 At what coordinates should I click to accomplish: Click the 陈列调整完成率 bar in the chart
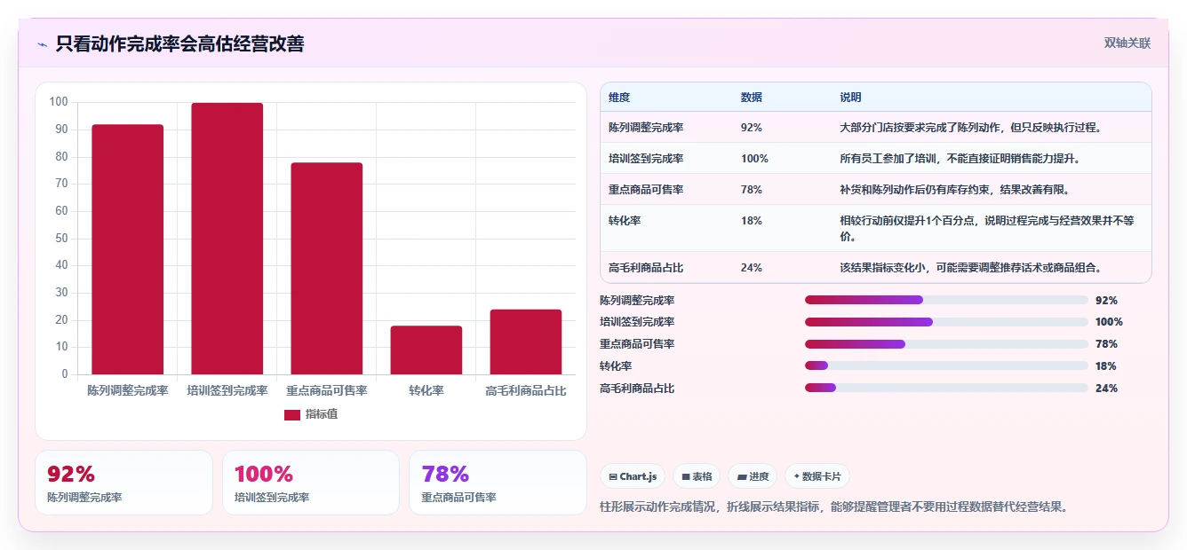coord(128,249)
